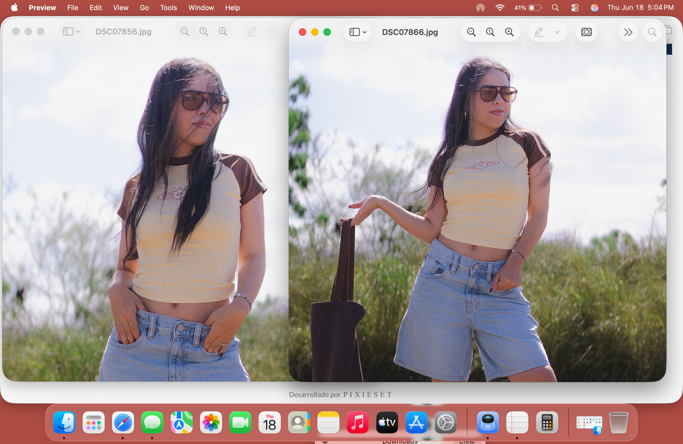
Task: Click the DSC07866.jpg photo of woman with tote bag
Action: coord(477,213)
